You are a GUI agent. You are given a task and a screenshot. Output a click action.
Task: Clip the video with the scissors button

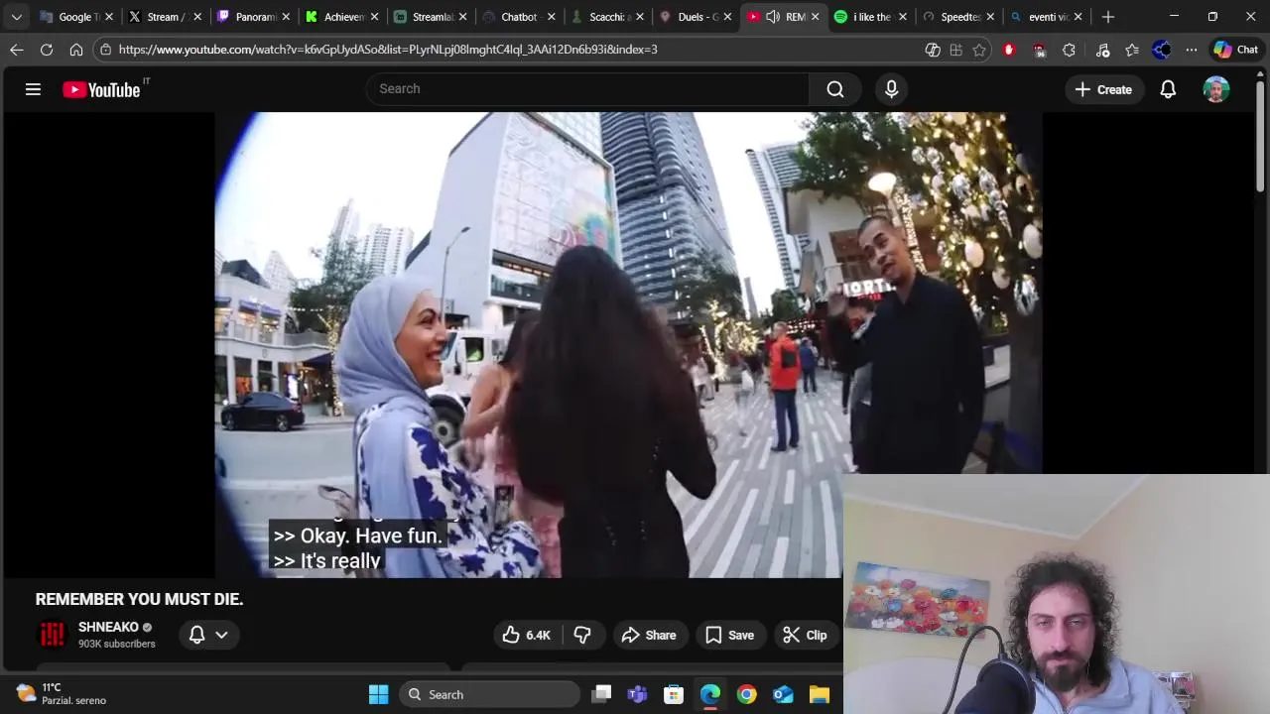click(x=805, y=636)
